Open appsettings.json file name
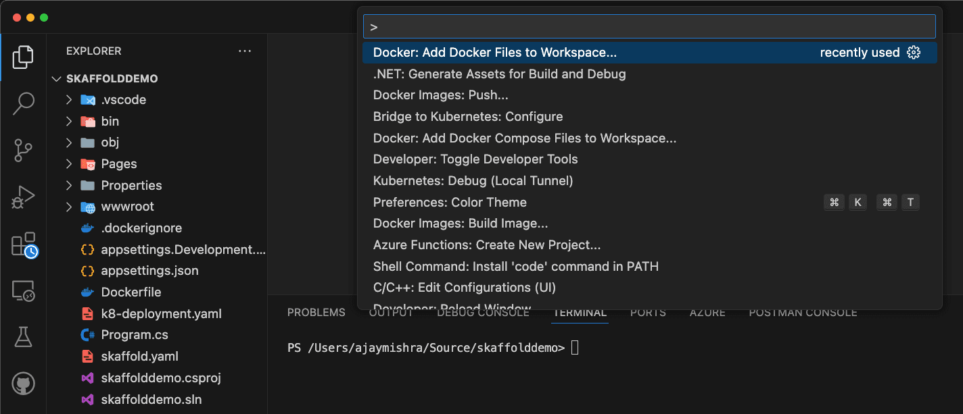The image size is (963, 414). (x=149, y=271)
